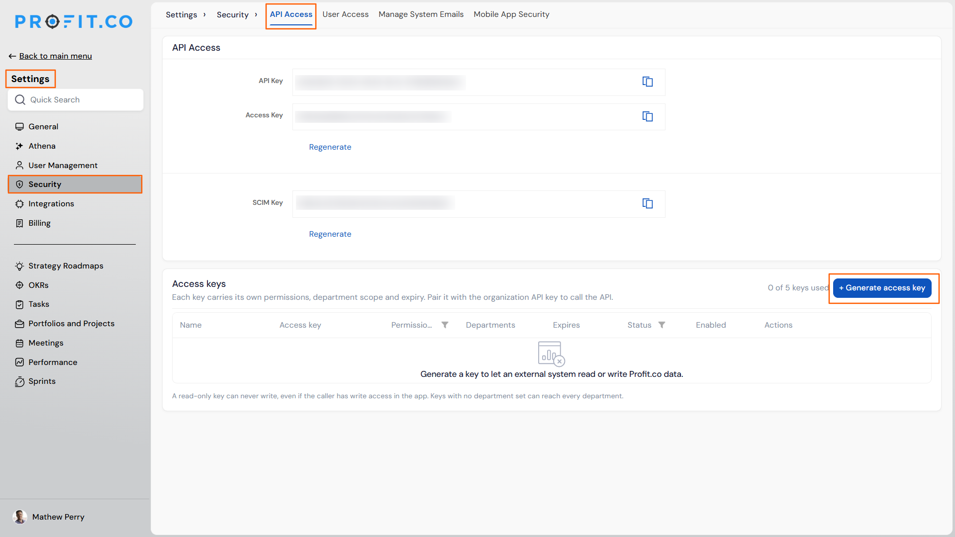
Task: Regenerate the SCIM Key
Action: (x=330, y=234)
